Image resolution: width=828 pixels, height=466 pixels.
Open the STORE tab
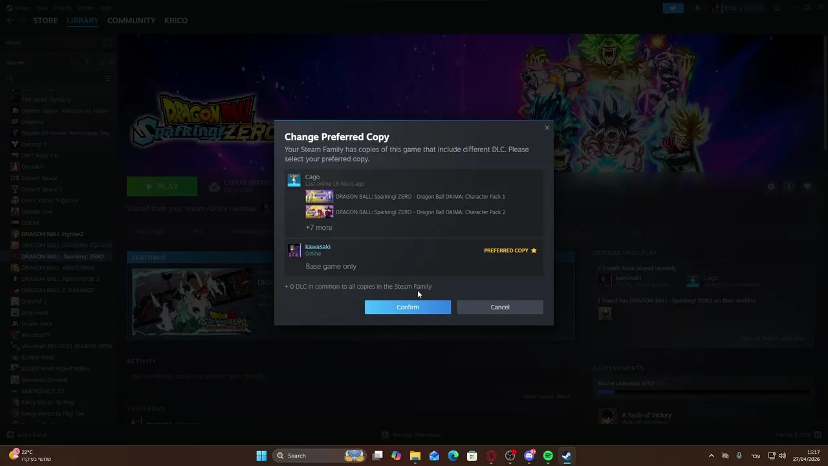point(45,21)
